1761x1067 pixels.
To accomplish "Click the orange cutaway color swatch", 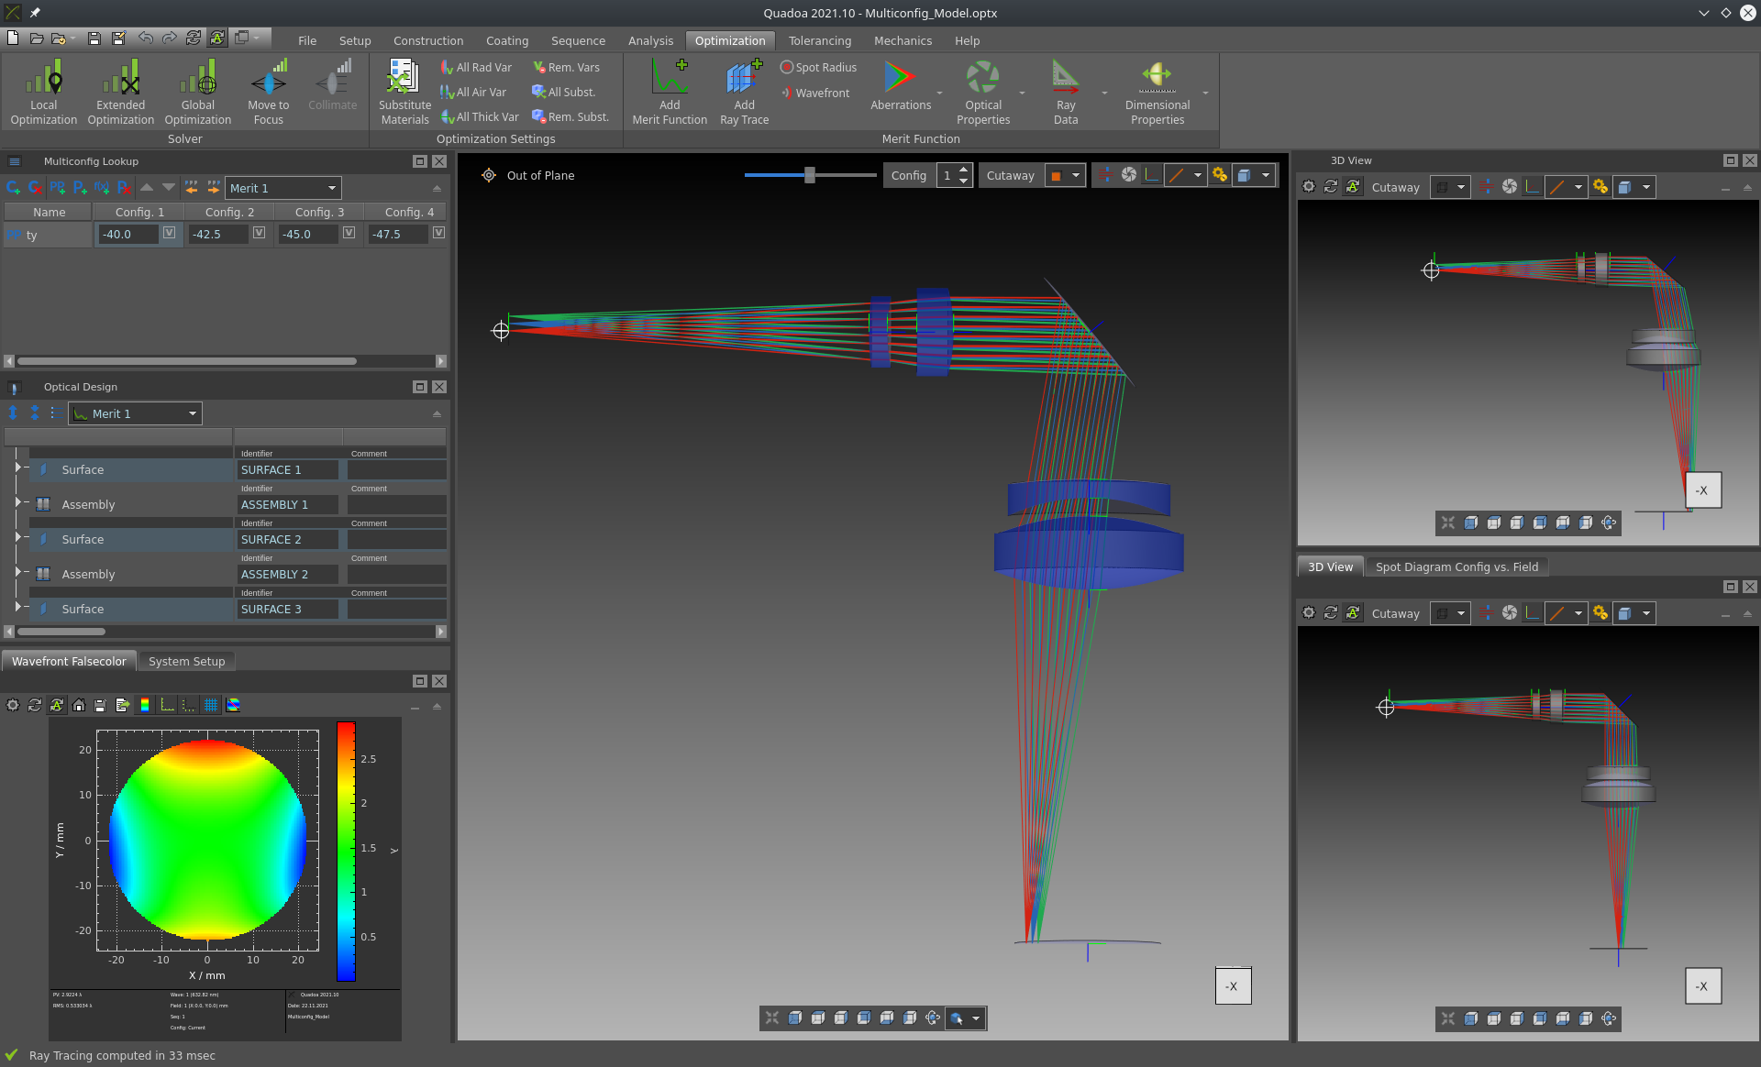I will click(1056, 175).
